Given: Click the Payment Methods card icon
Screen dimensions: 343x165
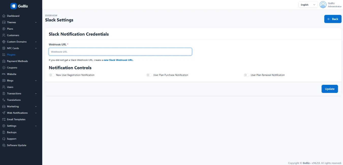Looking at the screenshot, I should [4, 61].
